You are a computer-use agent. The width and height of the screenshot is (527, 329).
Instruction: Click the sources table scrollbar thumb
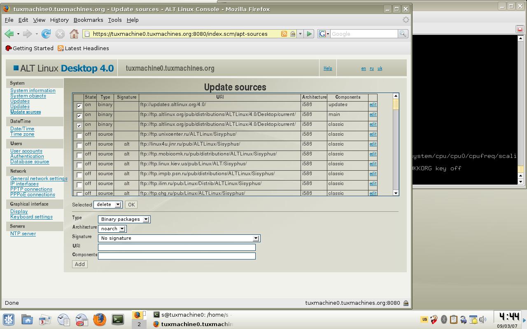click(396, 104)
